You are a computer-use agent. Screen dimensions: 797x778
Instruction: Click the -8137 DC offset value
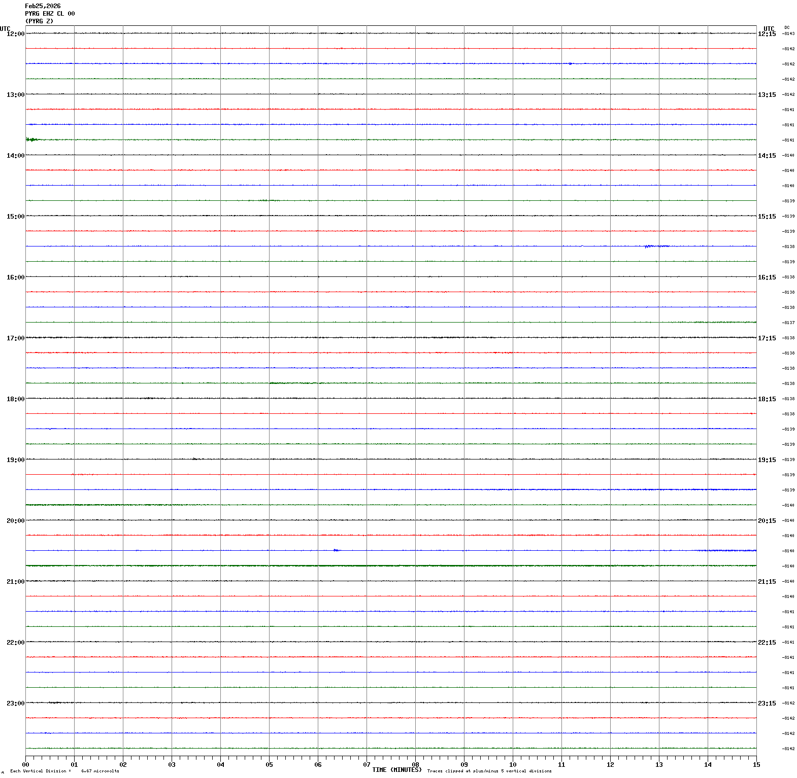pos(788,323)
